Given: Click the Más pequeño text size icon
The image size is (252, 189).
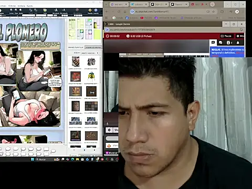Looking at the screenshot, I should [x=64, y=11].
